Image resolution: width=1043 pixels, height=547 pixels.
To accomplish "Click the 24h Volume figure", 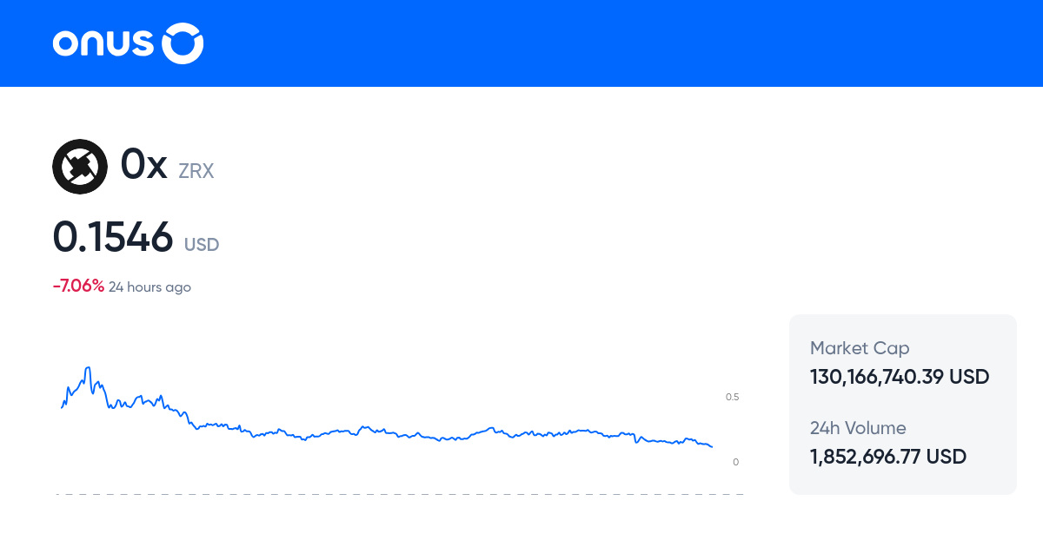I will (x=887, y=456).
